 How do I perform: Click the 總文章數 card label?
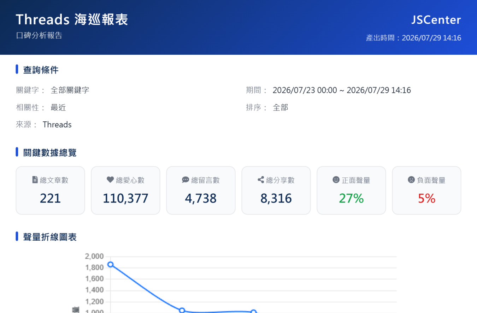54,180
